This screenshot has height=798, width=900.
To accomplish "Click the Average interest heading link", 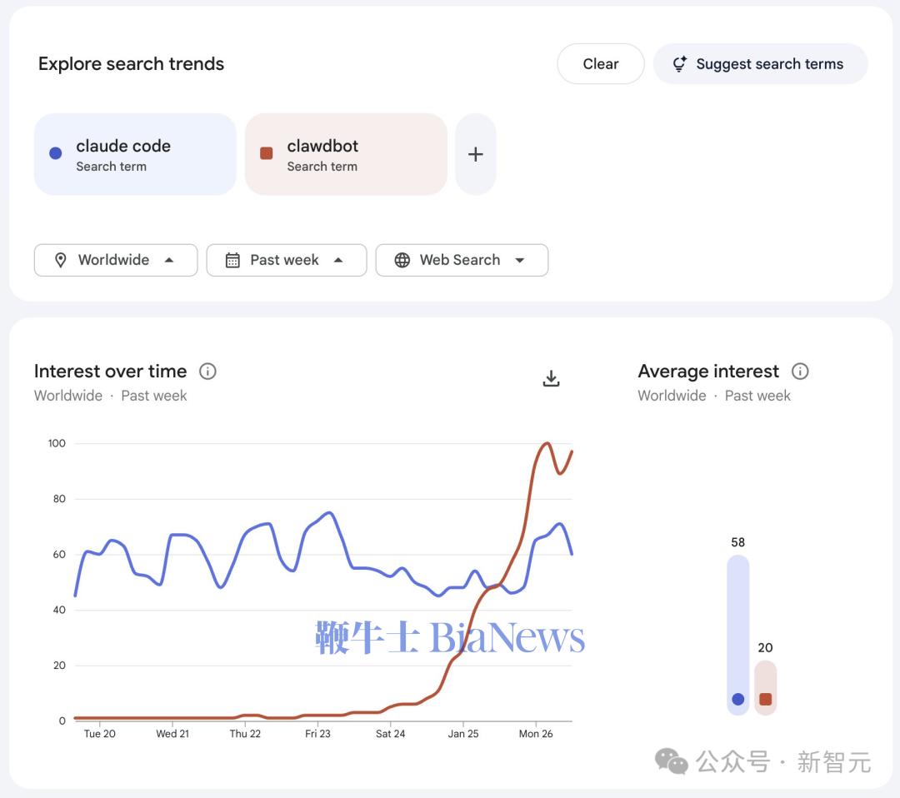I will [708, 372].
